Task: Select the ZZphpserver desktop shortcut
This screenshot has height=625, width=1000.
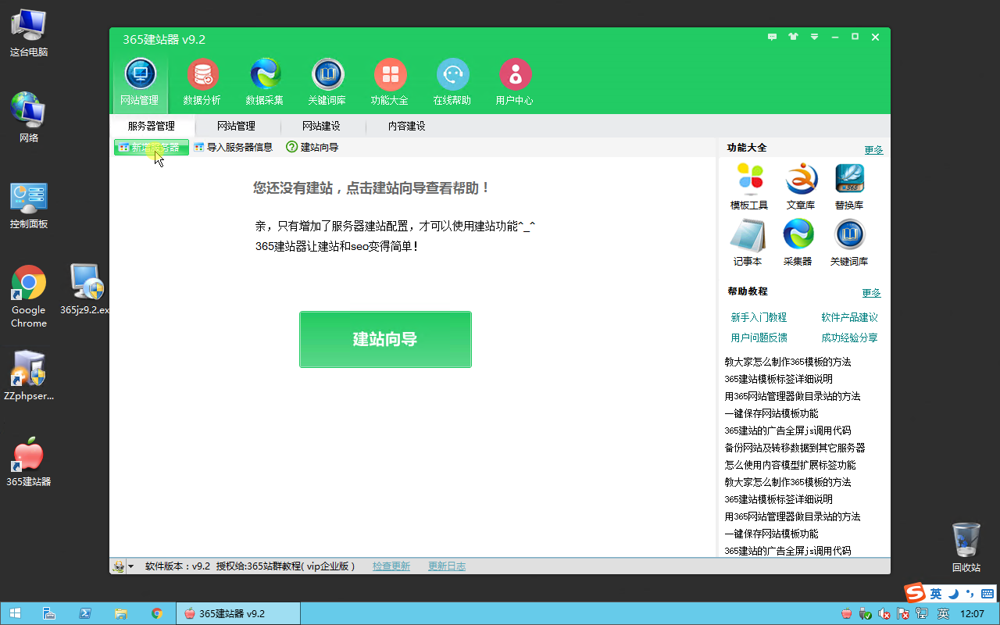Action: [x=29, y=375]
